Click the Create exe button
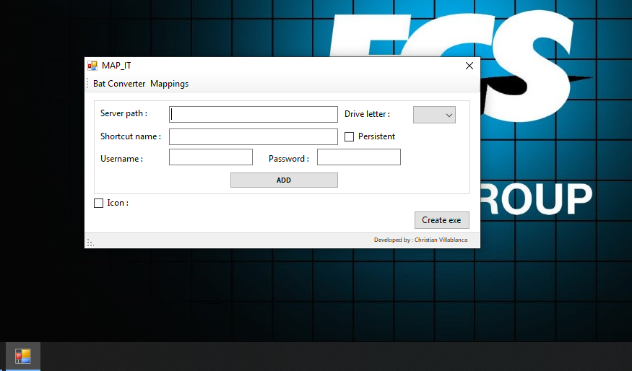Screen dimensions: 632x371 (x=442, y=220)
